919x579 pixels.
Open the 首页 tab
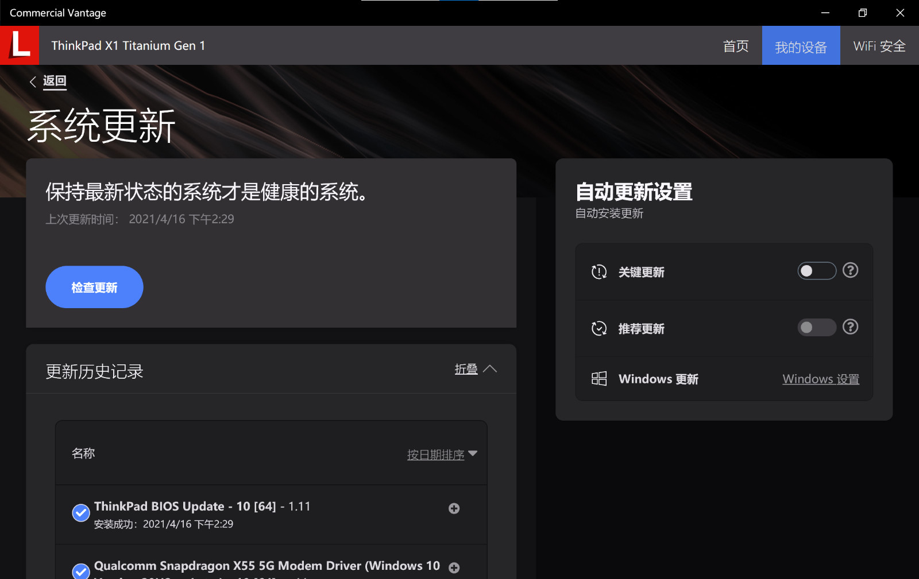pyautogui.click(x=736, y=46)
